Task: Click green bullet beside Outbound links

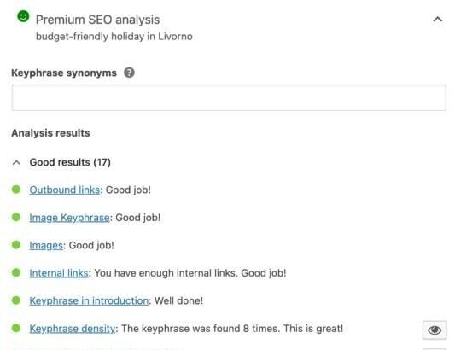Action: 16,190
